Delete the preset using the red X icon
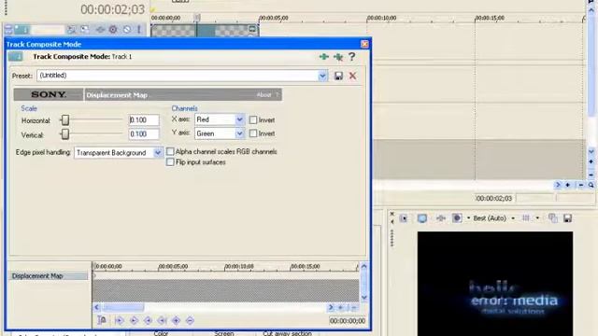 353,76
